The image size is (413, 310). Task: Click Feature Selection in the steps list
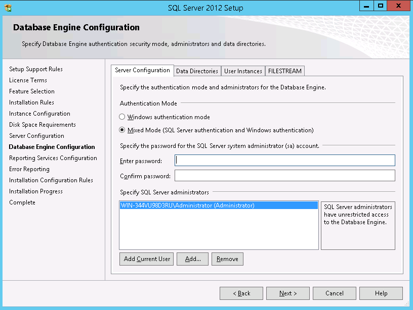click(31, 91)
